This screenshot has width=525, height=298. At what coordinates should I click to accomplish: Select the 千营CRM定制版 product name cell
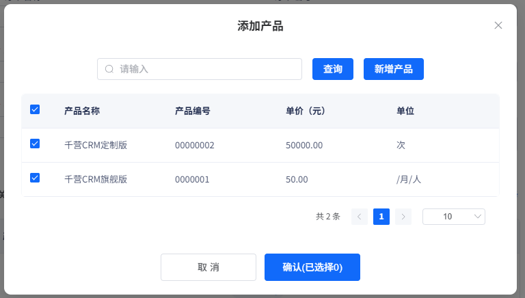pyautogui.click(x=96, y=145)
